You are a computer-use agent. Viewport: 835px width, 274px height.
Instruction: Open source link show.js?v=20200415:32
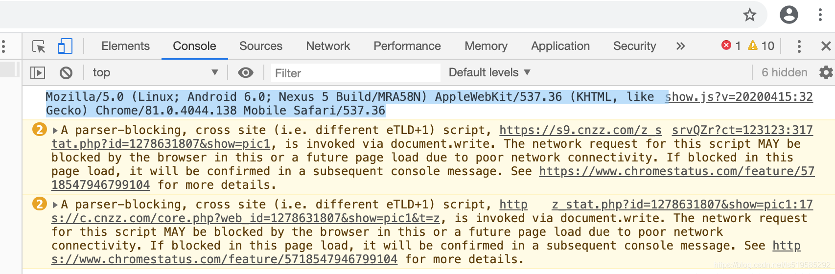739,97
